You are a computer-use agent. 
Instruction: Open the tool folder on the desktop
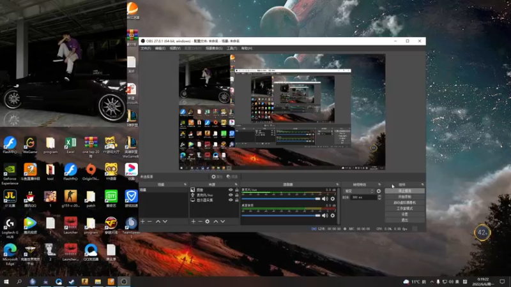[50, 172]
